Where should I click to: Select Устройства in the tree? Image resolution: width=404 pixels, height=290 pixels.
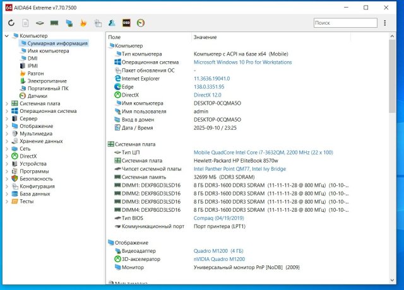pos(33,164)
